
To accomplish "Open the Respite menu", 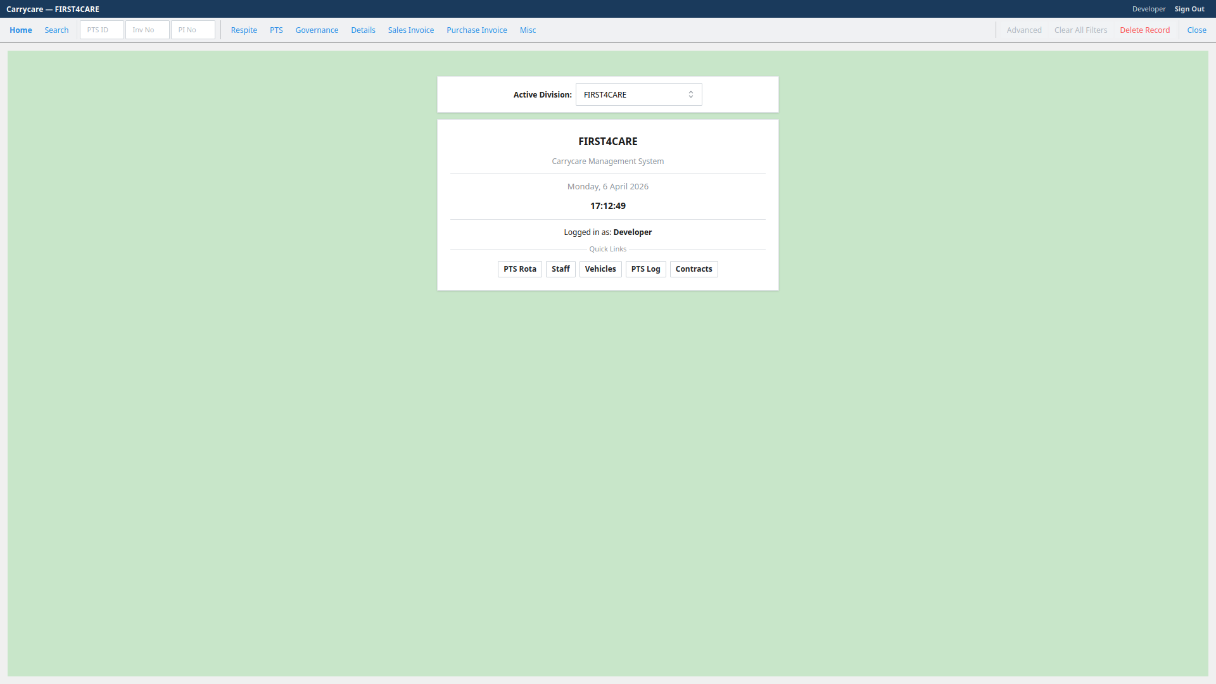I will (x=244, y=30).
